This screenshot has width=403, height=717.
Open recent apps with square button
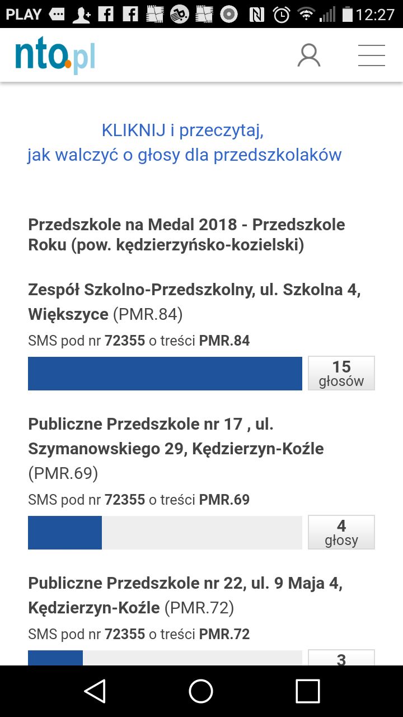307,691
